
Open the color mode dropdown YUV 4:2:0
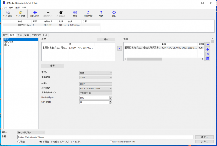point(95,89)
